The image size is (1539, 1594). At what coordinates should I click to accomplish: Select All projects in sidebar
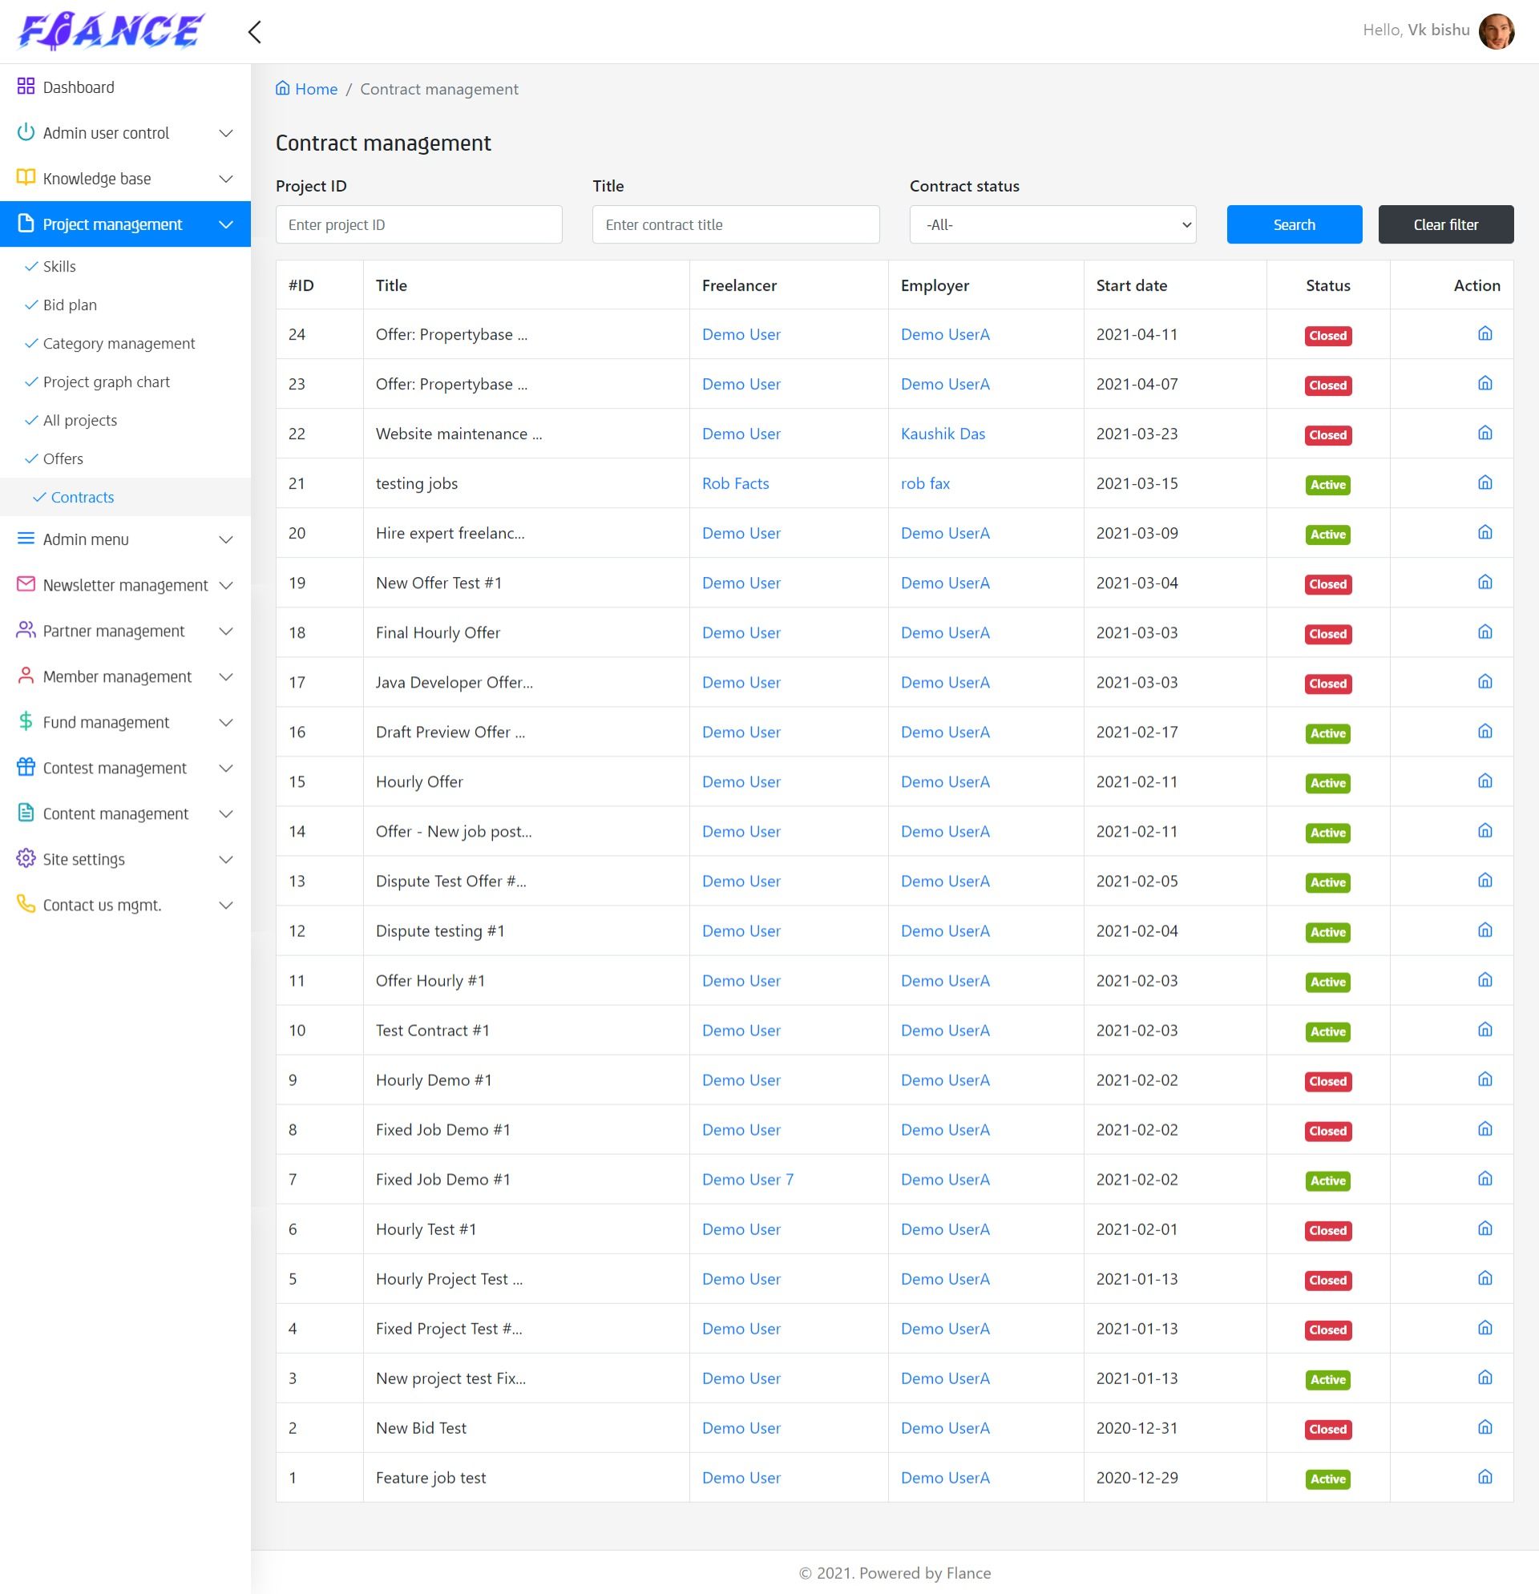point(79,421)
